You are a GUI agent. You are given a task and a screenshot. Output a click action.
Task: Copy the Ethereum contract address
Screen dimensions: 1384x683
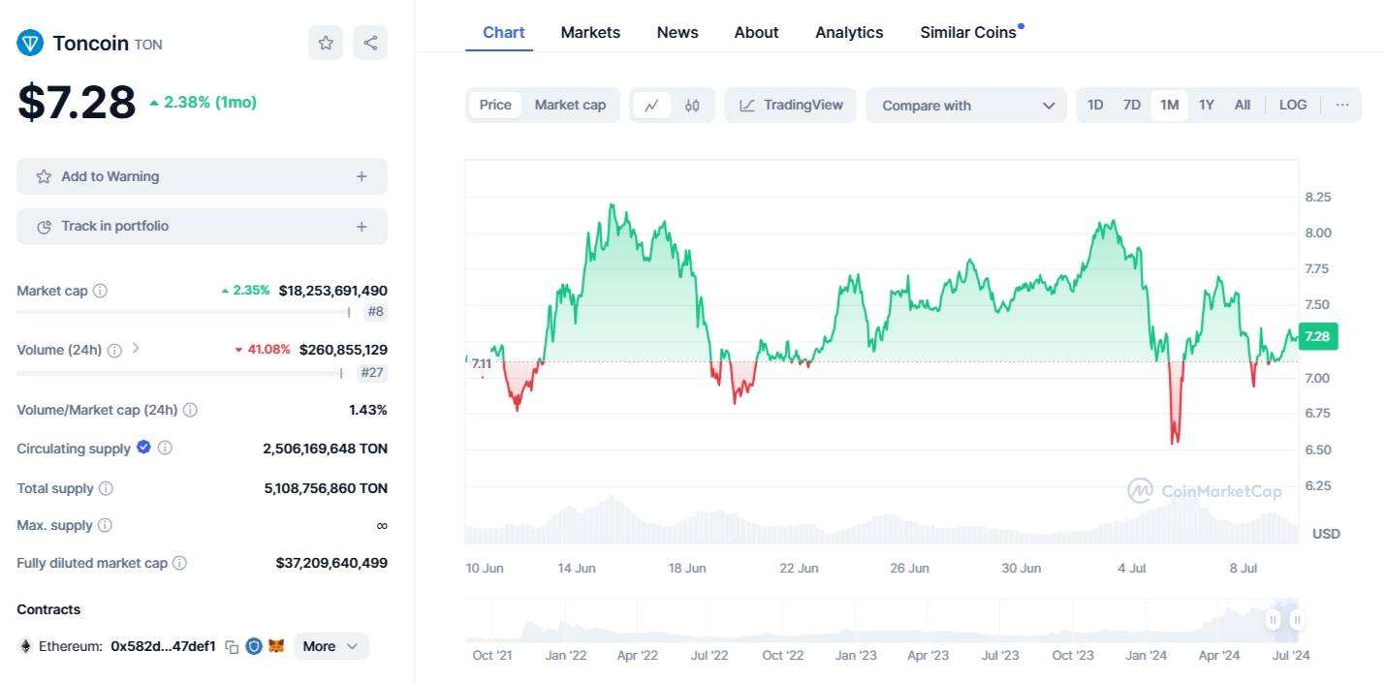[232, 646]
